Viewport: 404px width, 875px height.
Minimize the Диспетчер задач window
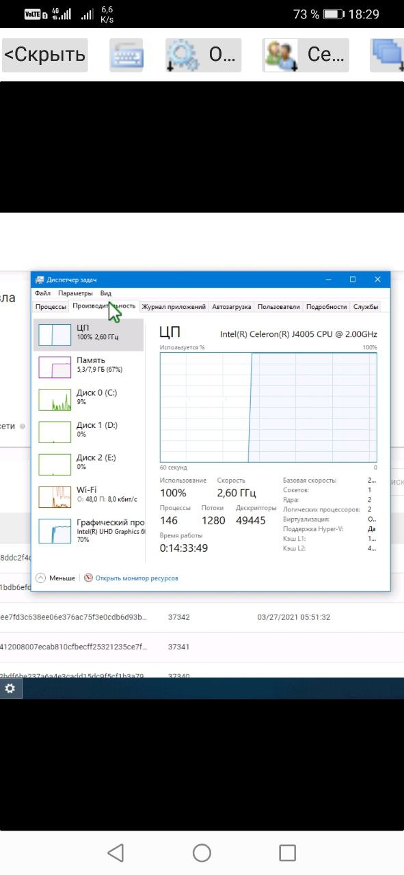(x=327, y=280)
